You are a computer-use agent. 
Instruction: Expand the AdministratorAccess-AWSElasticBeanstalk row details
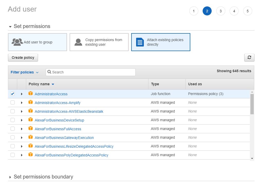[x=22, y=111]
